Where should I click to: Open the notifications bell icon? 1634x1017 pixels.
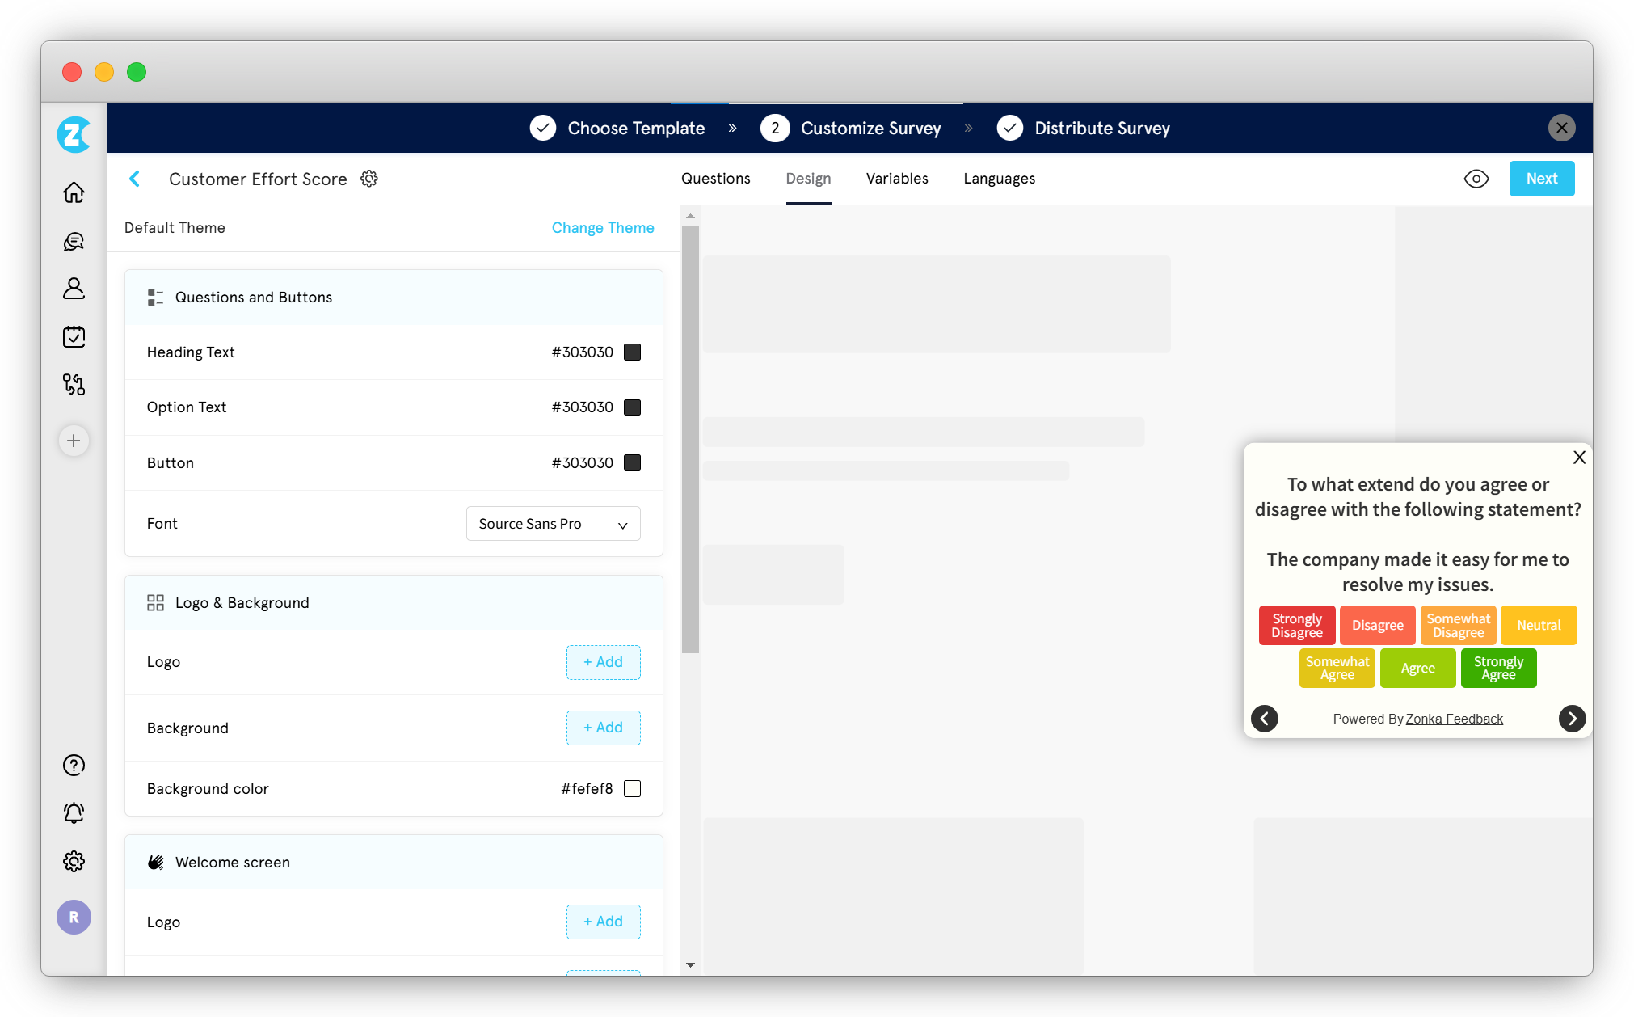pyautogui.click(x=74, y=813)
